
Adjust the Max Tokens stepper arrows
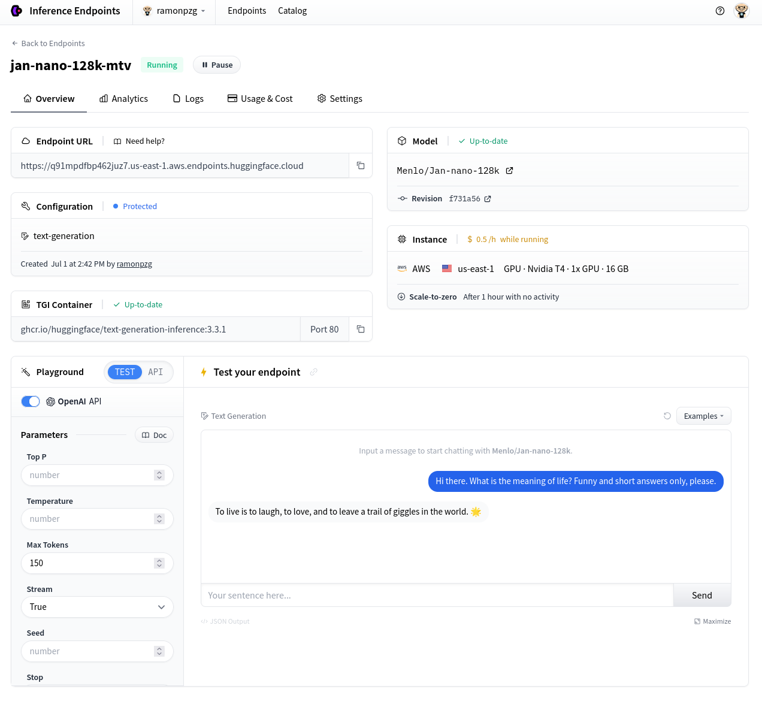coord(159,563)
